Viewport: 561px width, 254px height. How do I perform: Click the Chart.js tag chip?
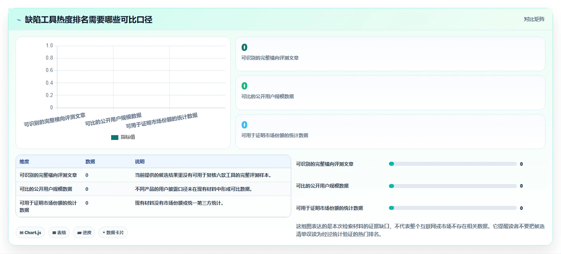(30, 233)
